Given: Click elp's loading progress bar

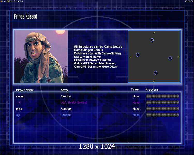Looking at the screenshot, I should pyautogui.click(x=162, y=115).
